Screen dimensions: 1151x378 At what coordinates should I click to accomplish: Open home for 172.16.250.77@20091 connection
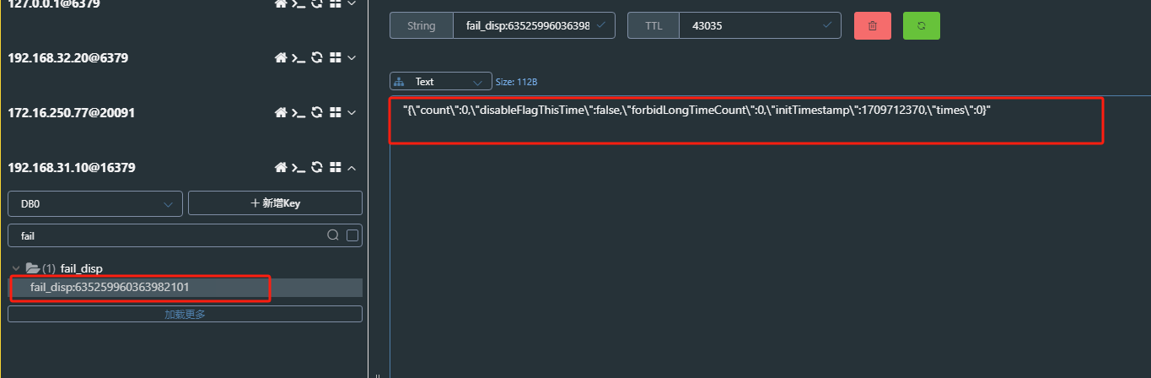[282, 113]
